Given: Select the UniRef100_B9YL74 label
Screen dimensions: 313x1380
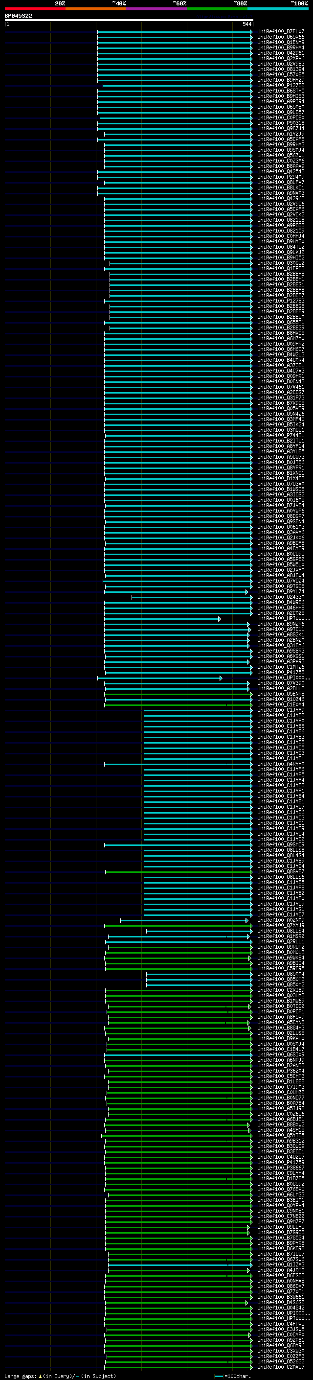Looking at the screenshot, I should (281, 591).
